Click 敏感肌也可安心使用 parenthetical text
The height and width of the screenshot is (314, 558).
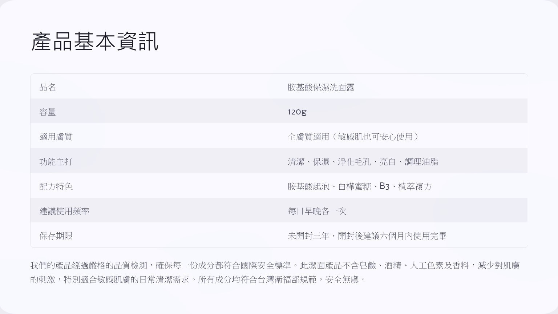point(375,137)
